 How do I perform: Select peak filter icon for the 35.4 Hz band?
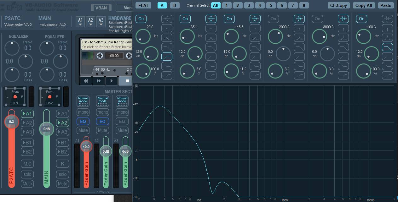[x=211, y=19]
